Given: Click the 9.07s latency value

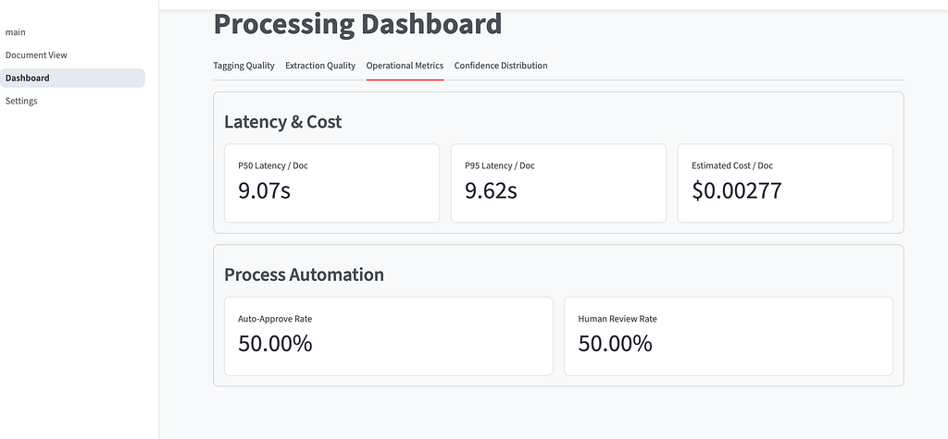Looking at the screenshot, I should [264, 190].
